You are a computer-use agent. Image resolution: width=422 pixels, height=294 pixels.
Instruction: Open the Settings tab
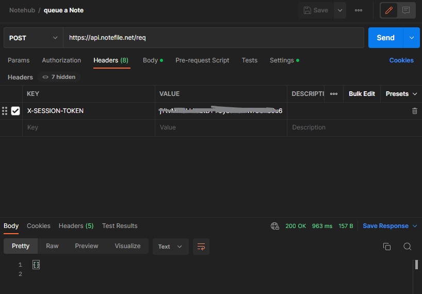coord(284,60)
